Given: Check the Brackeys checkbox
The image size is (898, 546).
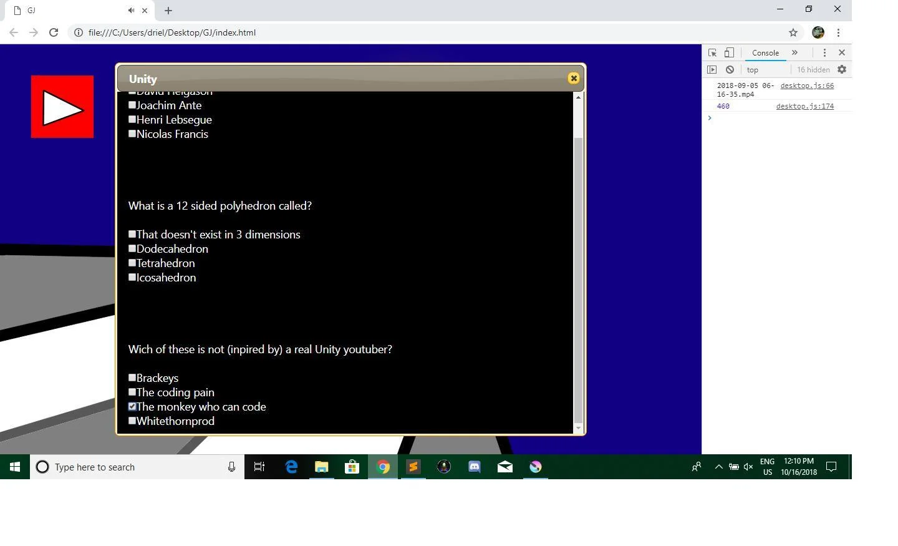Looking at the screenshot, I should [x=132, y=378].
